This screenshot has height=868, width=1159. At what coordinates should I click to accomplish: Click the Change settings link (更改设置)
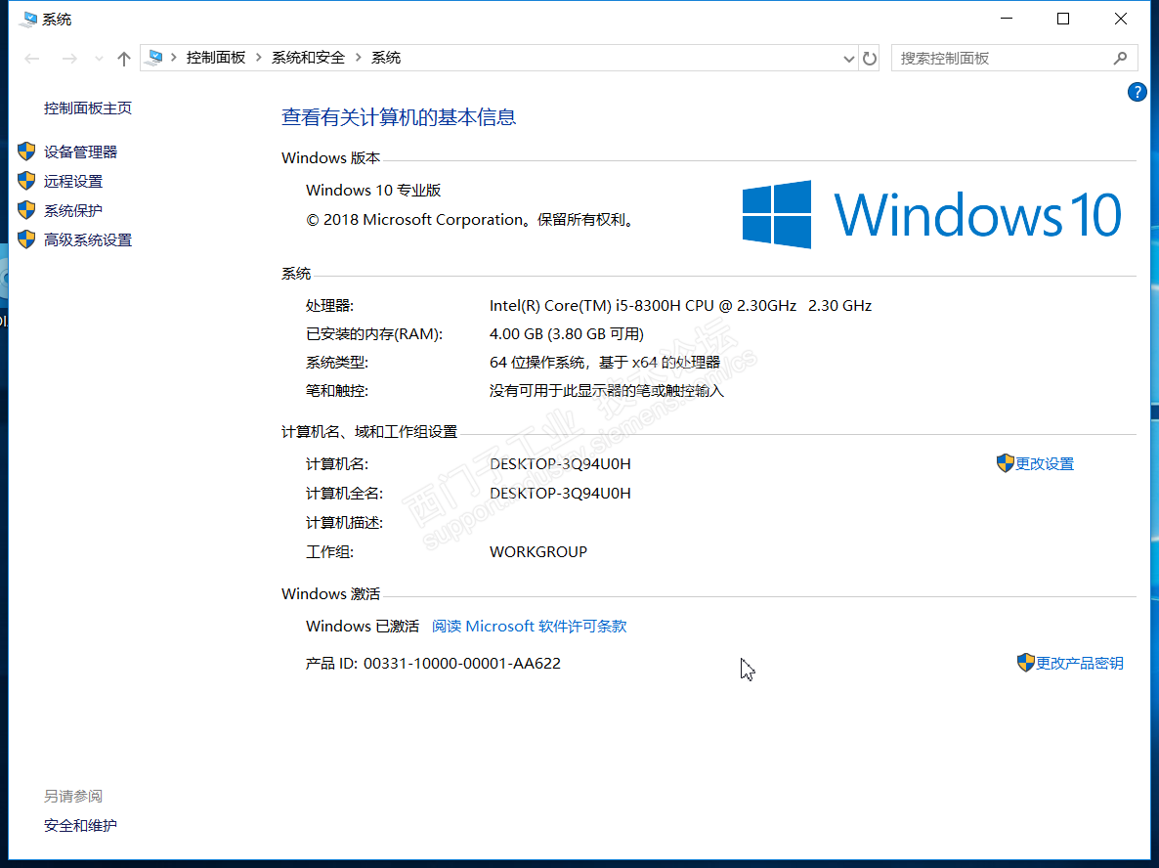point(1044,463)
